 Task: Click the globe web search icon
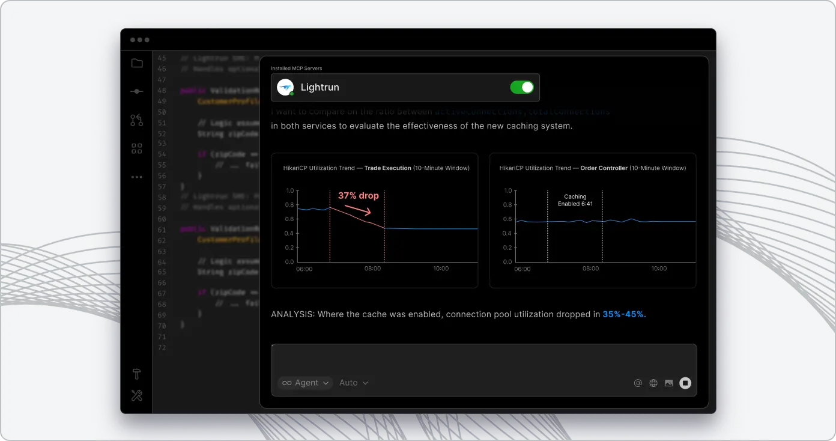tap(653, 383)
